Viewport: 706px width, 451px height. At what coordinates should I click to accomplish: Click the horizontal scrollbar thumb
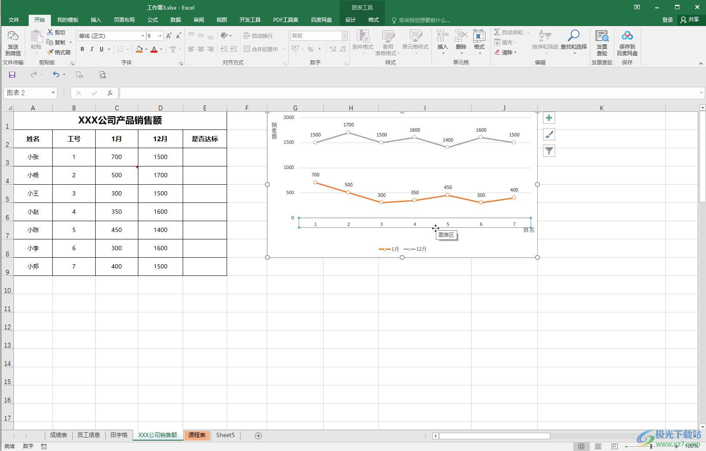click(495, 436)
